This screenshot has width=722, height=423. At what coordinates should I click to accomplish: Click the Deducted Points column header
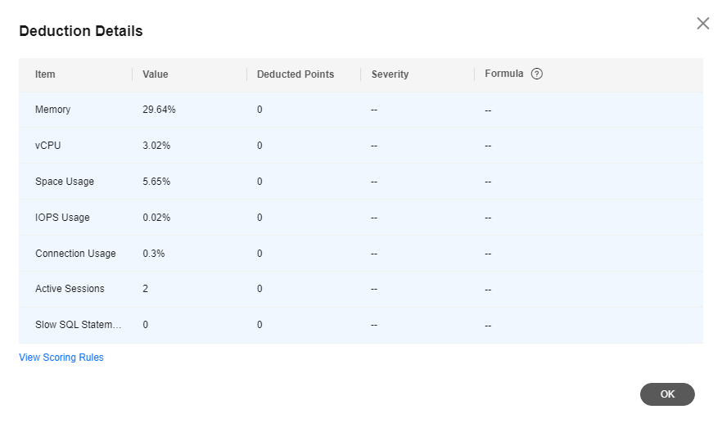pos(296,74)
